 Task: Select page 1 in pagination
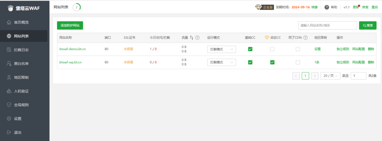tap(306, 76)
